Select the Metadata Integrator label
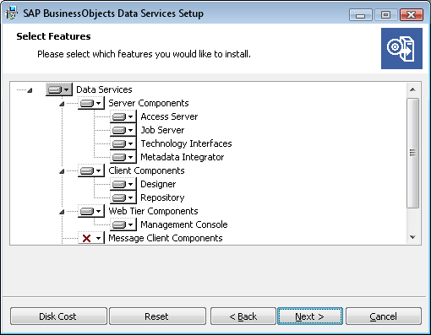 183,157
